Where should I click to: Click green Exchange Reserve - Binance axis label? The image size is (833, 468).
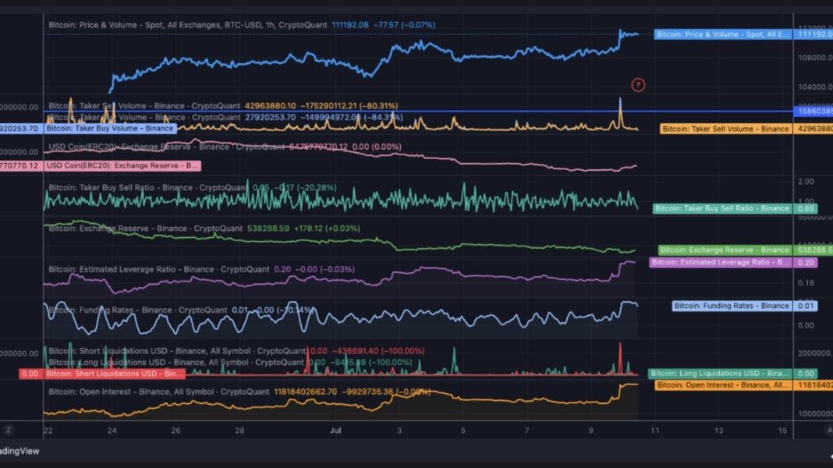[x=725, y=250]
